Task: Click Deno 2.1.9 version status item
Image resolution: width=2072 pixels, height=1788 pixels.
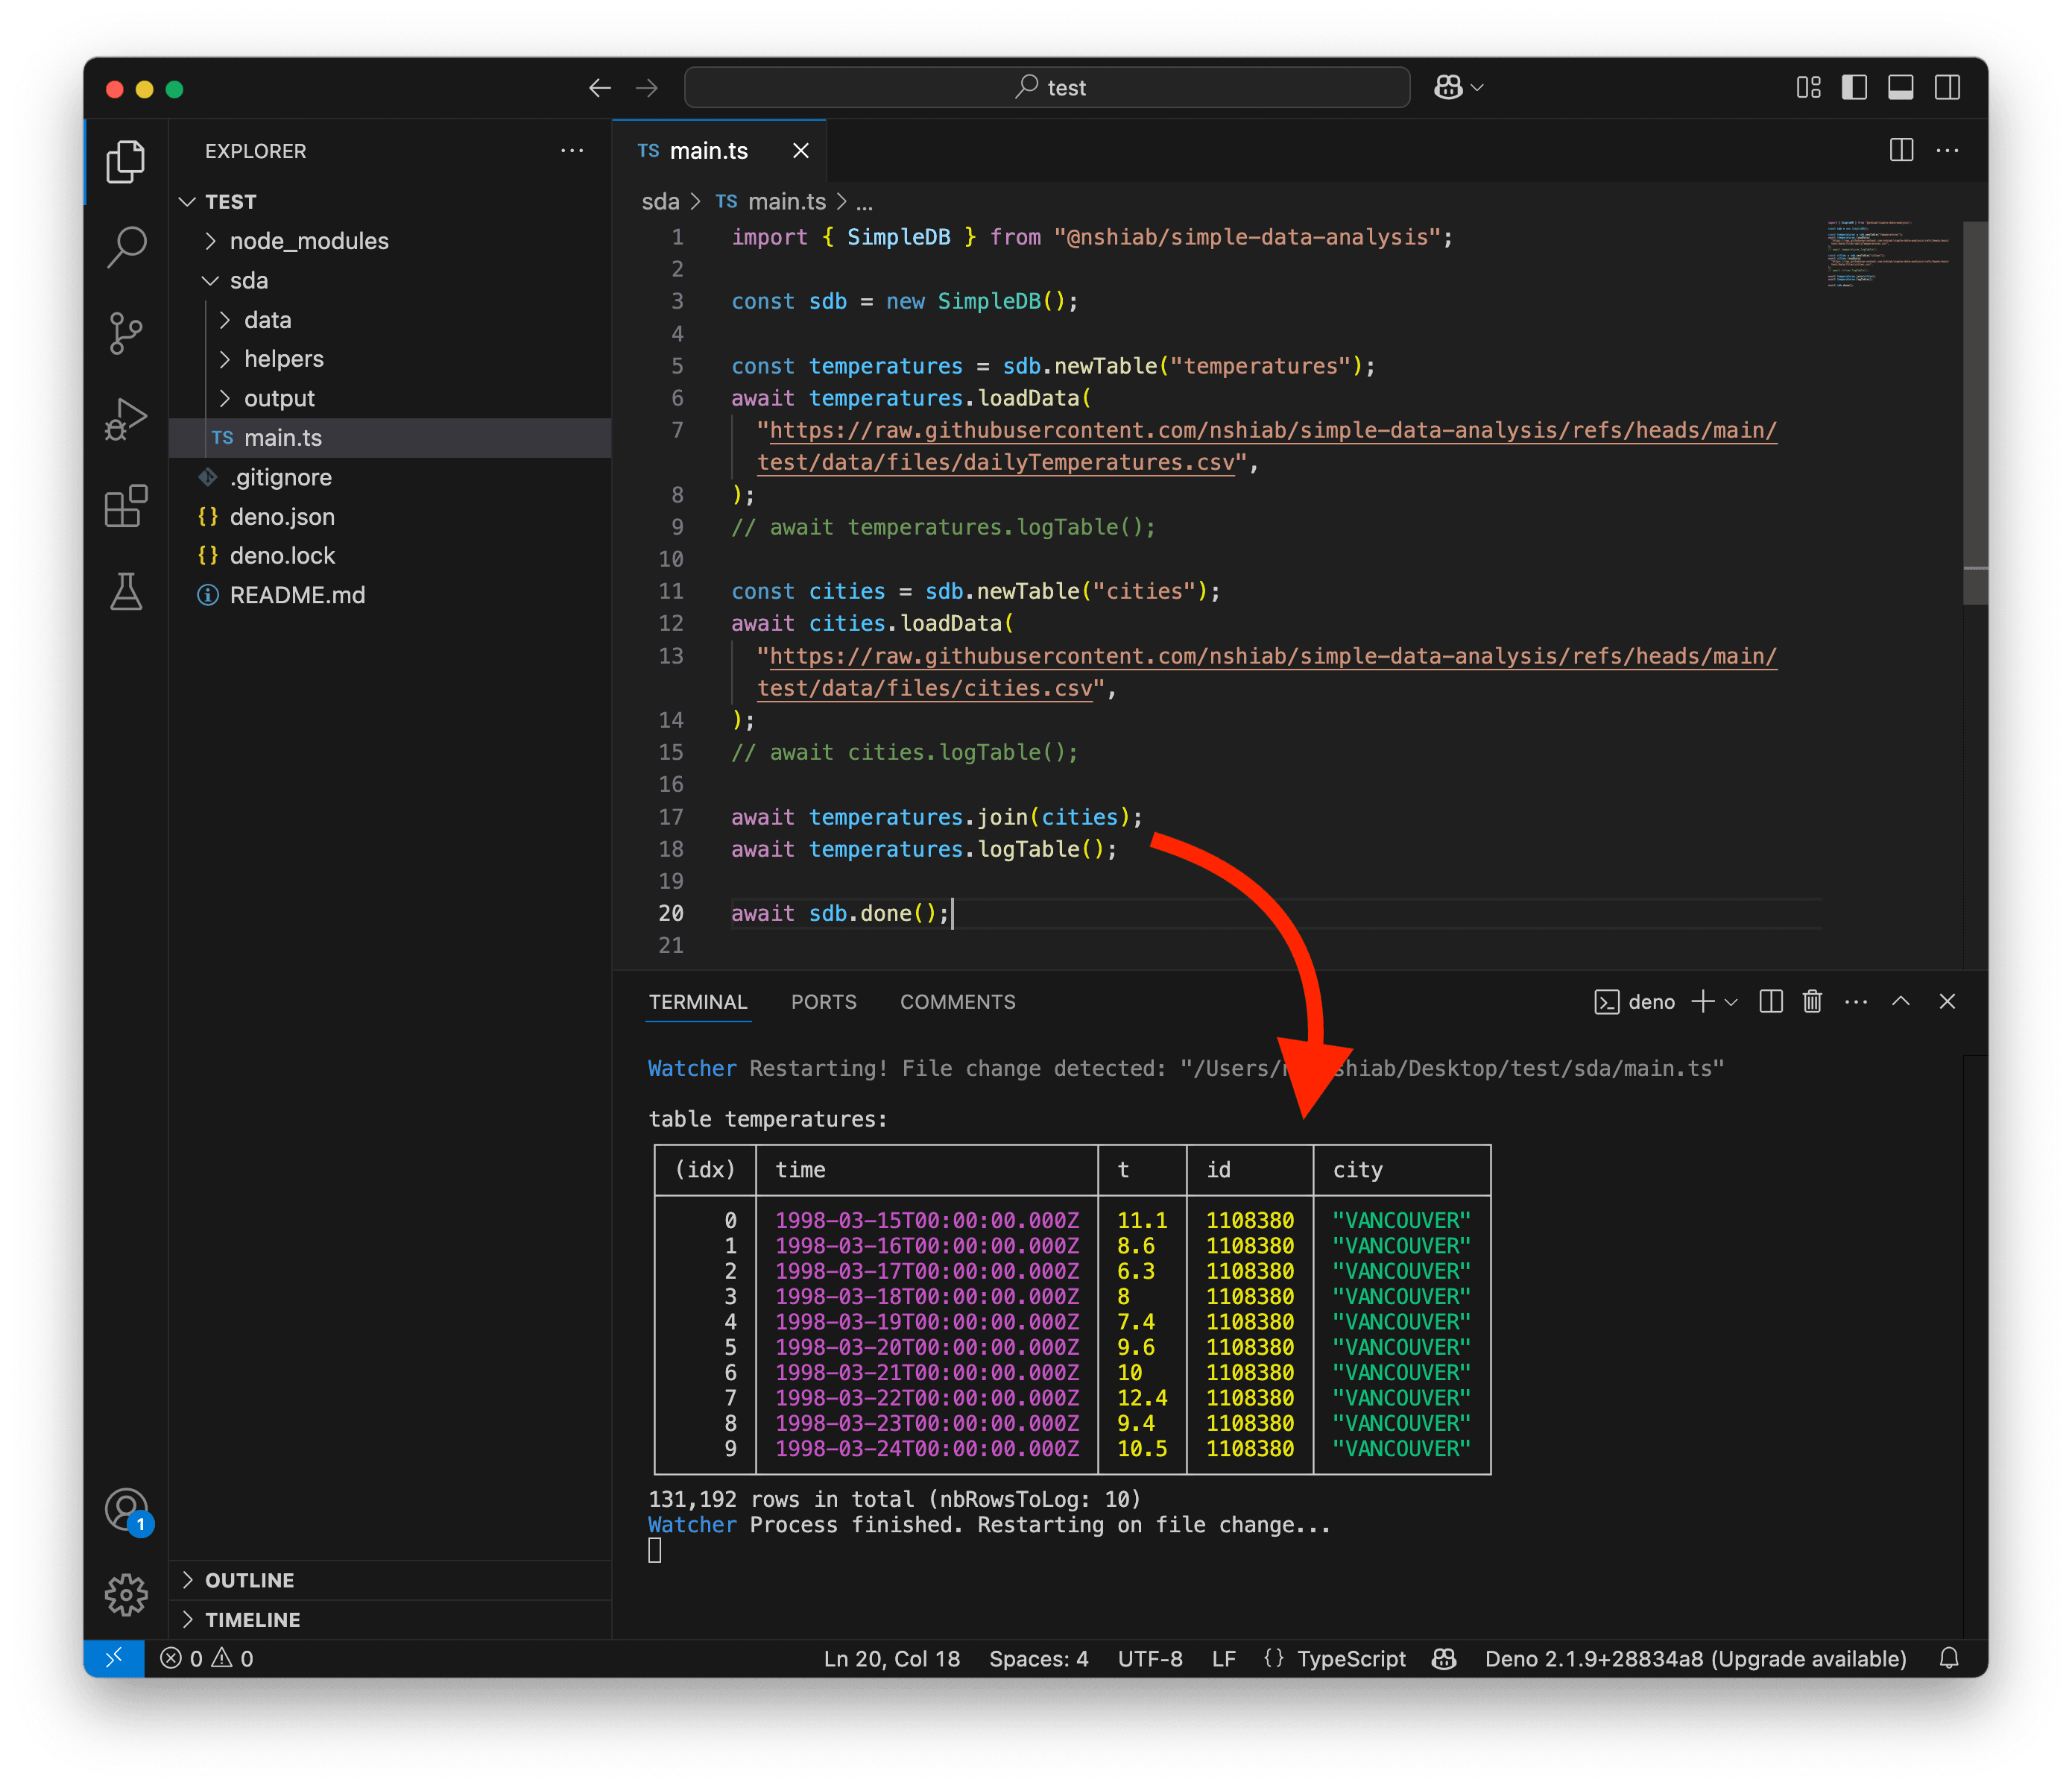Action: pos(1695,1658)
